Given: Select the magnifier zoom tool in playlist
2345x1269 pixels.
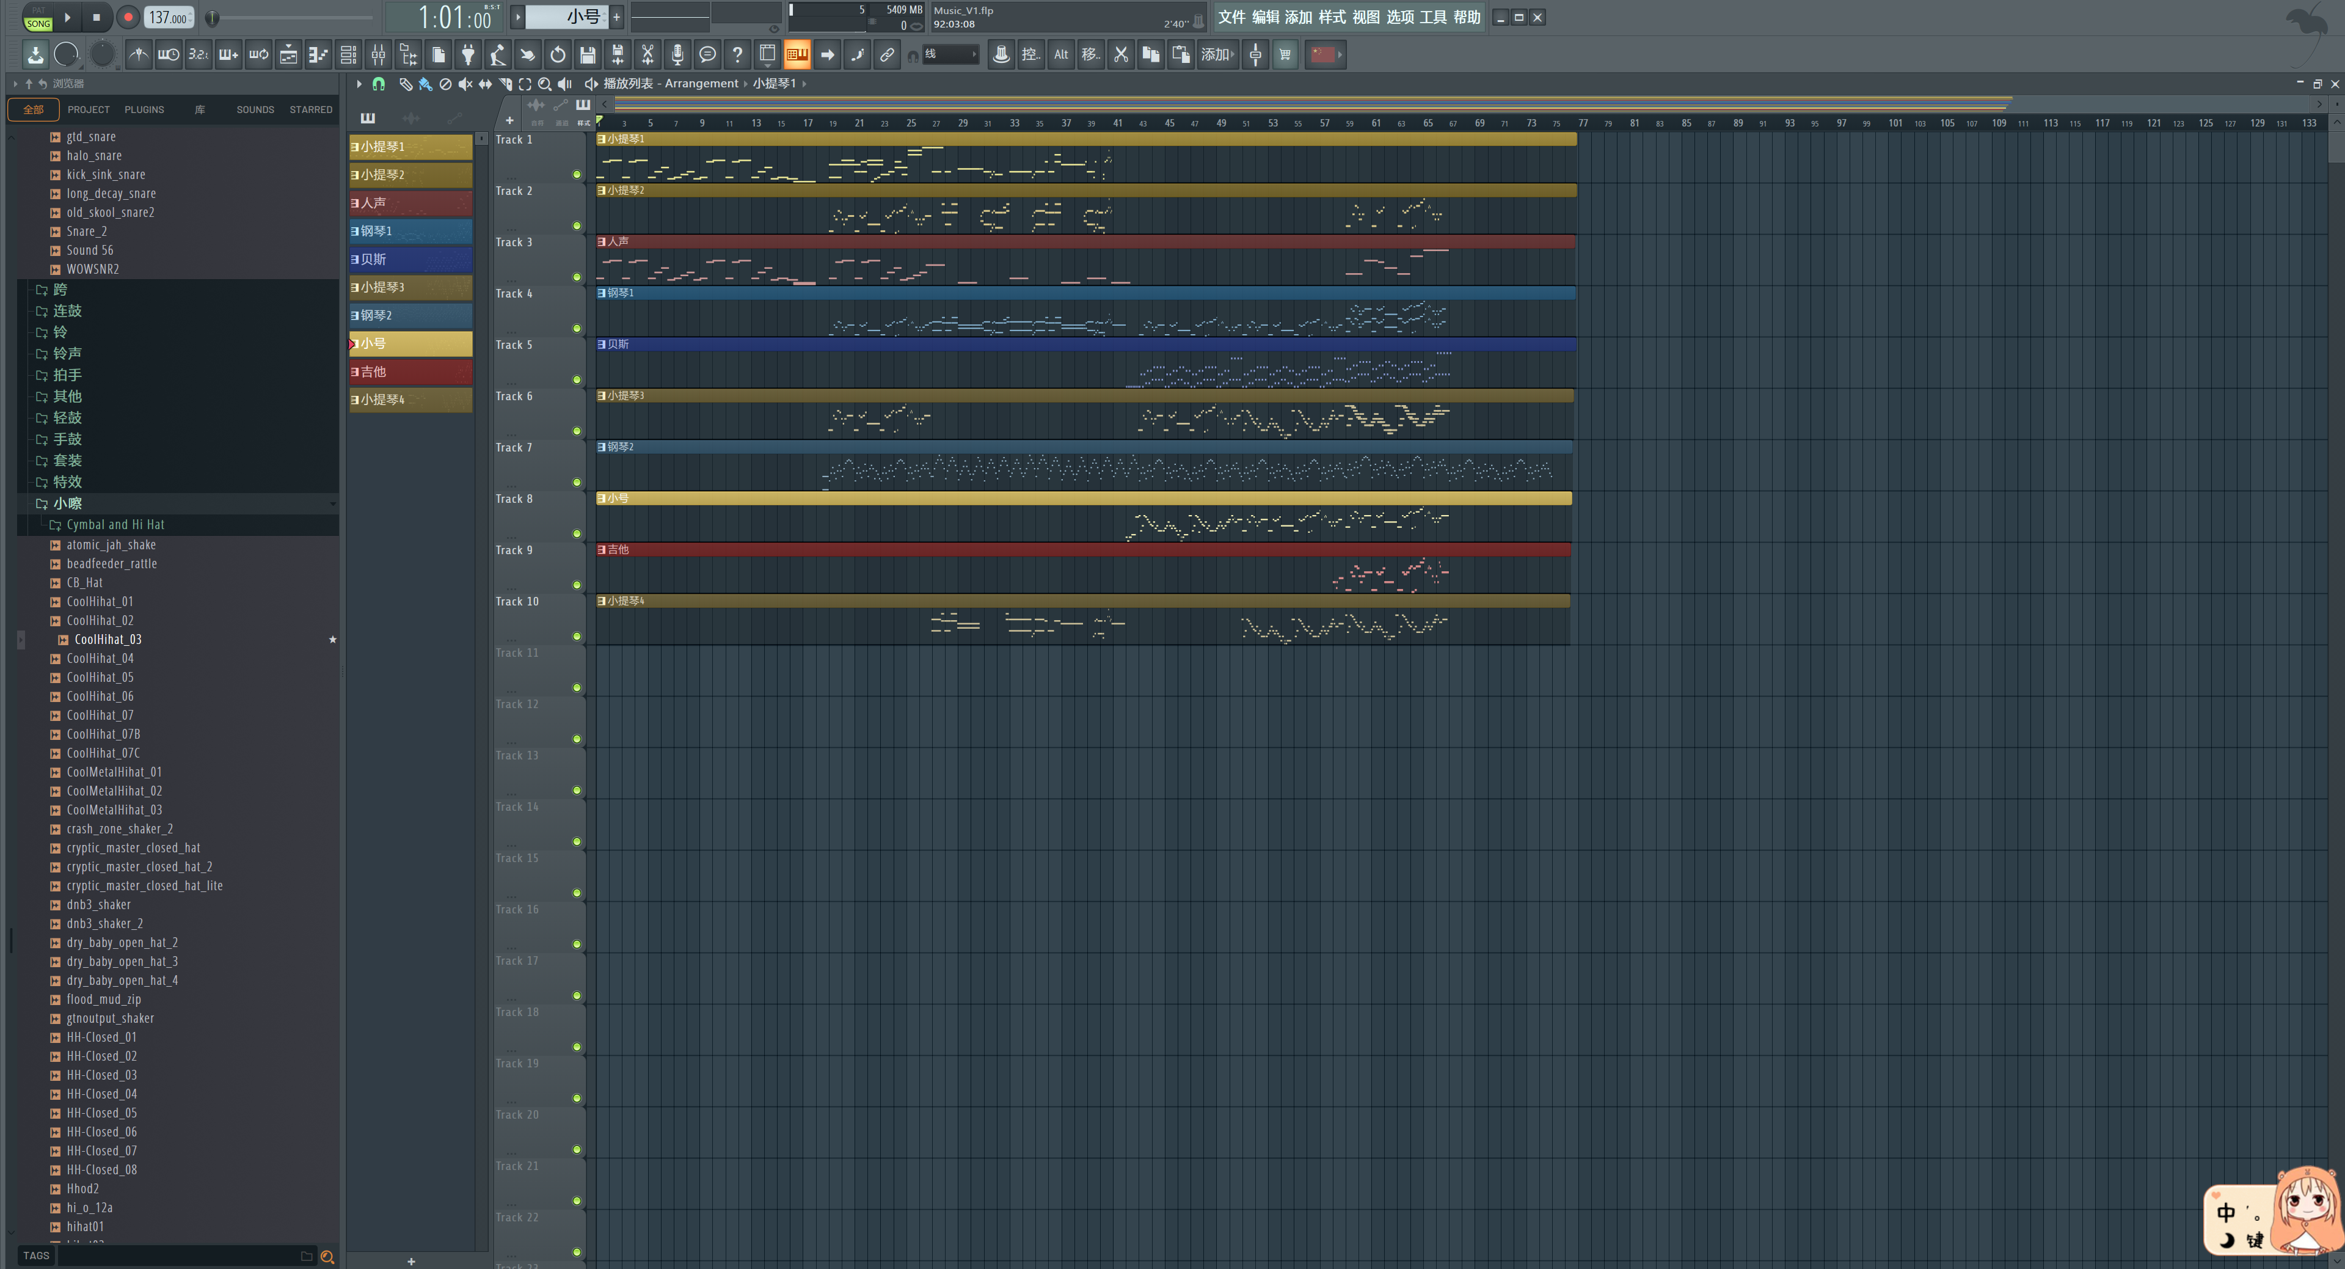Looking at the screenshot, I should [544, 84].
